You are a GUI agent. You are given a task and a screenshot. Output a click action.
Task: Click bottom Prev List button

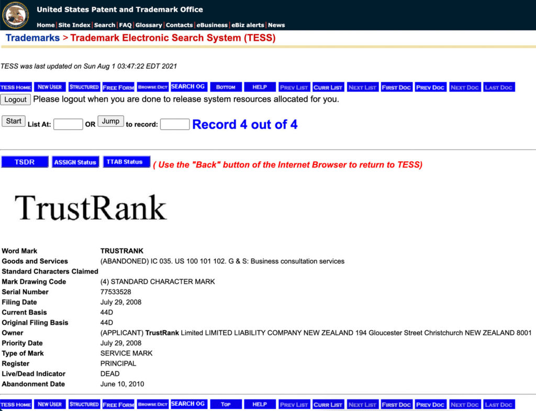click(294, 405)
